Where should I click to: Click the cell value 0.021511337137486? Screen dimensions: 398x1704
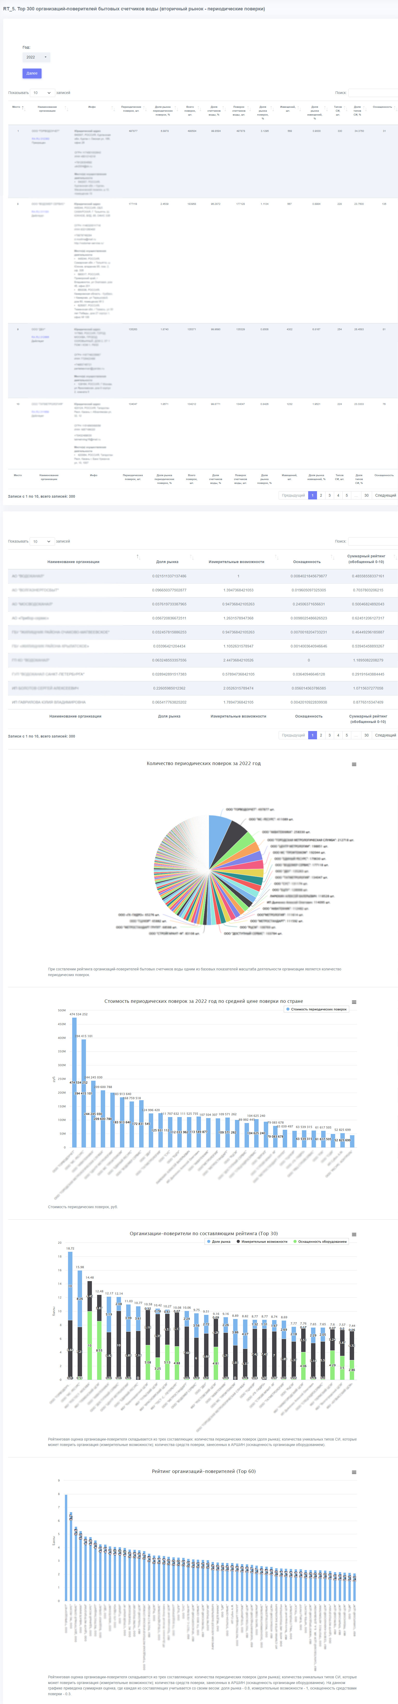point(169,576)
